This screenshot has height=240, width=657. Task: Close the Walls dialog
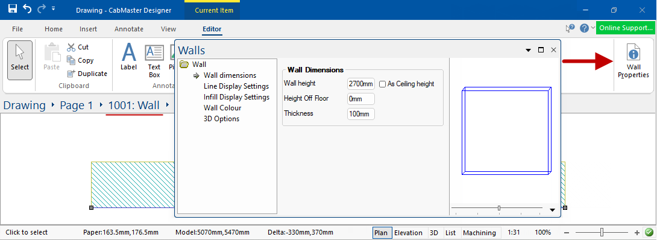click(x=553, y=50)
